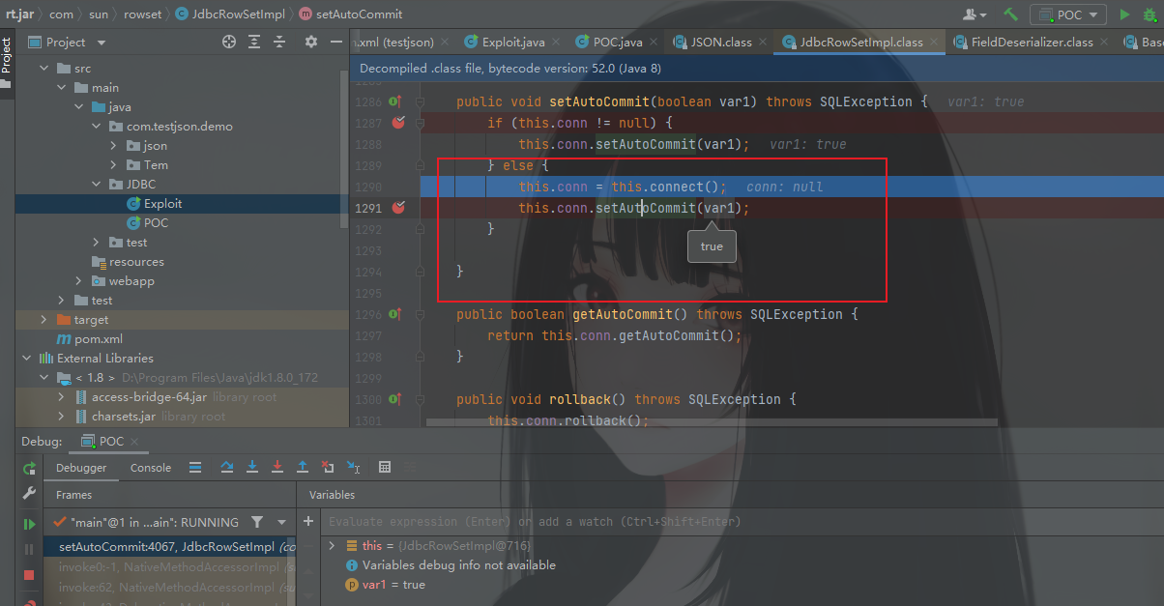The image size is (1164, 606).
Task: Click Run to Cursor icon
Action: tap(353, 468)
